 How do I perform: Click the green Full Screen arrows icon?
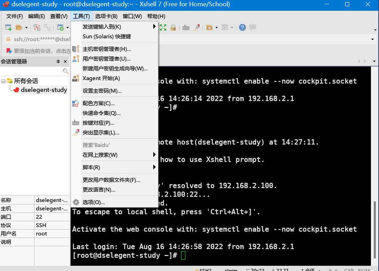pyautogui.click(x=163, y=28)
